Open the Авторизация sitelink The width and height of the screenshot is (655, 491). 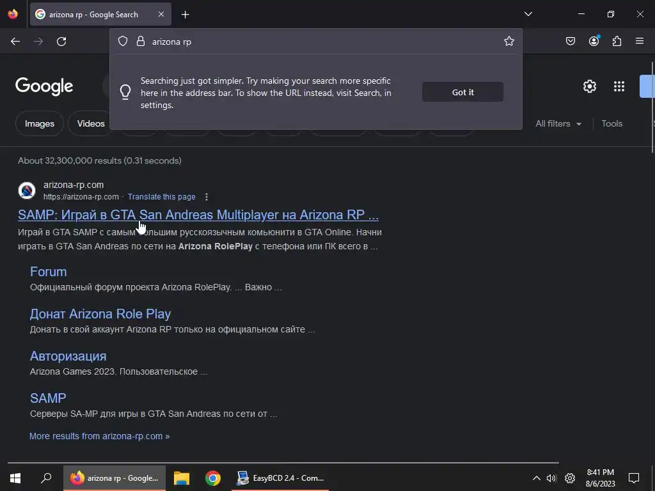coord(68,356)
